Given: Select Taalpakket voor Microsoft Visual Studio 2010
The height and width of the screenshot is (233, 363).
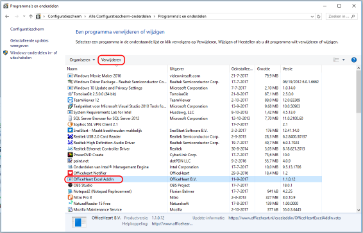Looking at the screenshot, I should click(x=194, y=106).
